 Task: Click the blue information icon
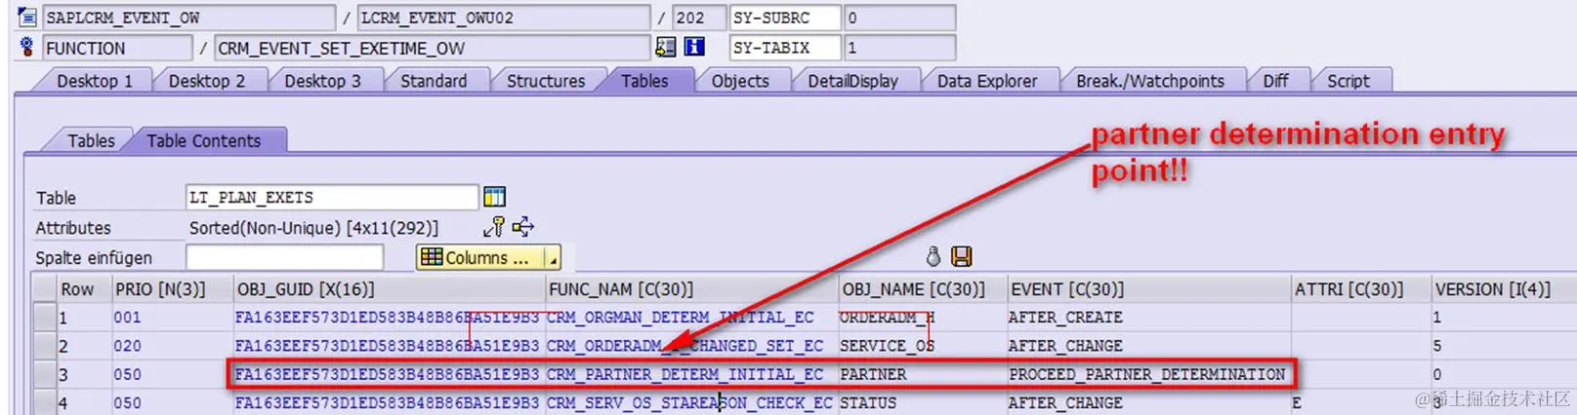click(x=694, y=47)
